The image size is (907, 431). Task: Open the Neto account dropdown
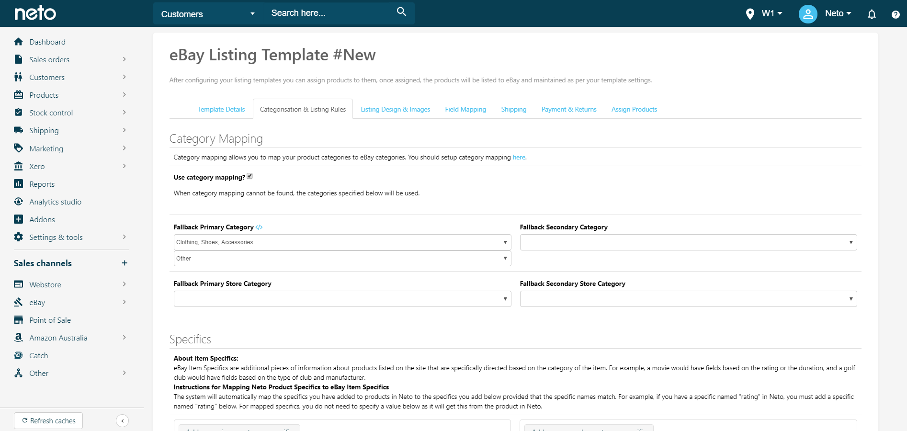pos(838,13)
